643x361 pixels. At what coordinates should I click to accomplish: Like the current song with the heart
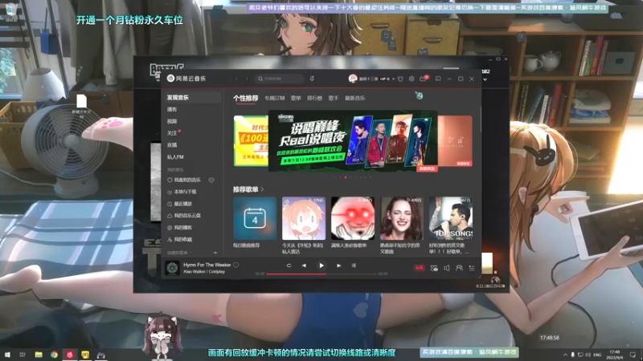tap(236, 266)
